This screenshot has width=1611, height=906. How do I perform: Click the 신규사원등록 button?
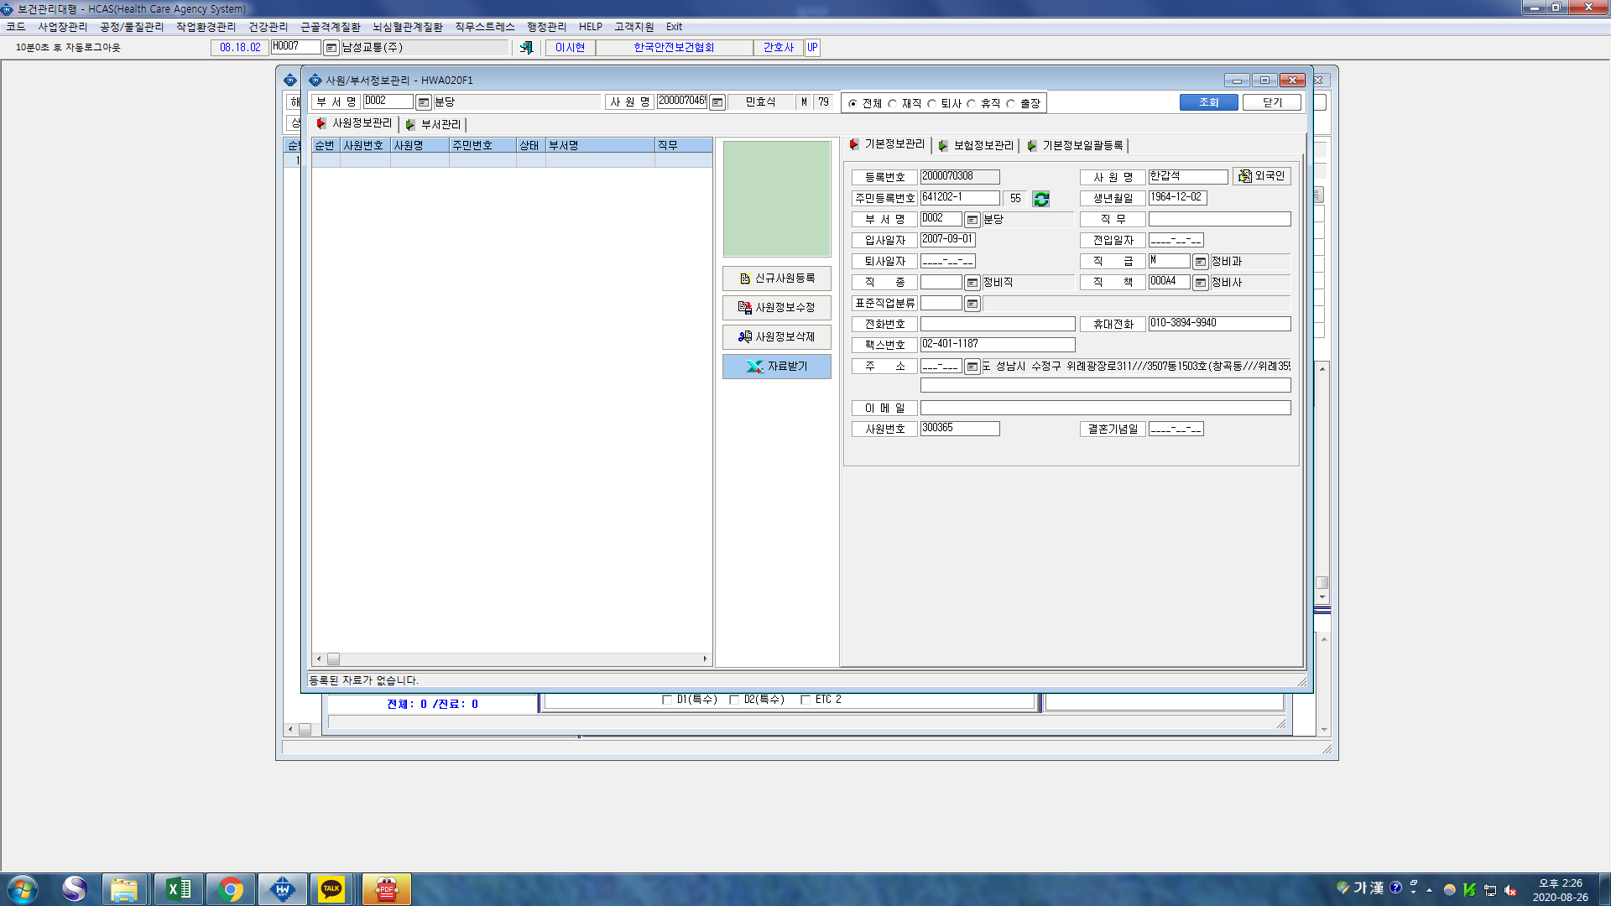777,279
